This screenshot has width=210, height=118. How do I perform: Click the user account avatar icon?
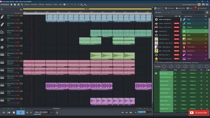coord(199,5)
